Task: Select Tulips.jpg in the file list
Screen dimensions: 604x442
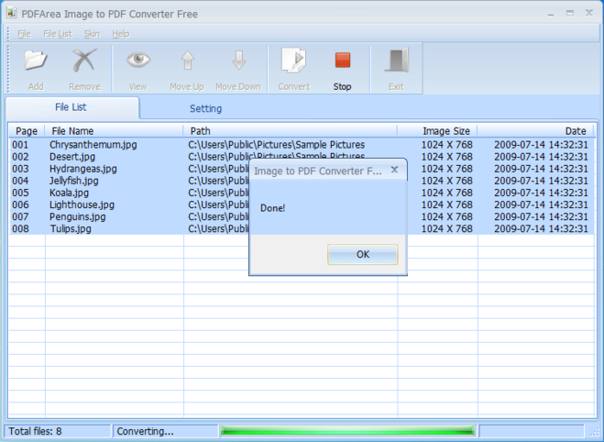Action: click(71, 228)
